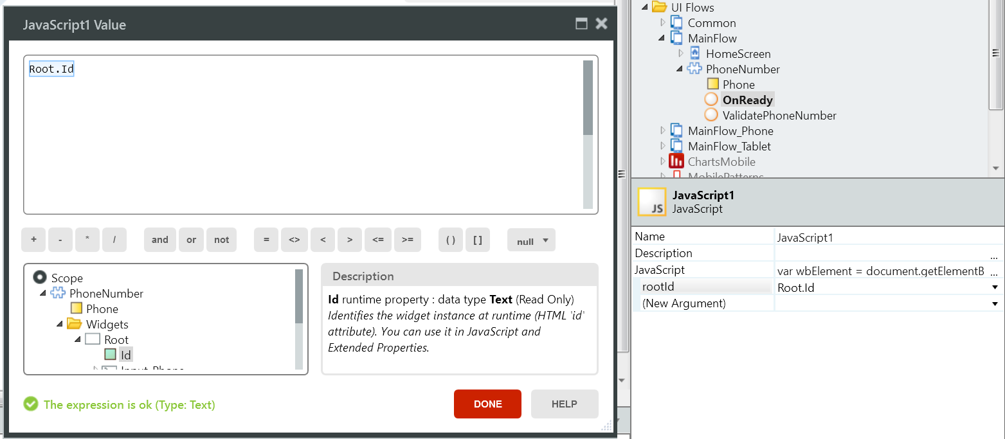The height and width of the screenshot is (439, 1005).
Task: Select the Id attribute icon in Scope tree
Action: pos(110,354)
